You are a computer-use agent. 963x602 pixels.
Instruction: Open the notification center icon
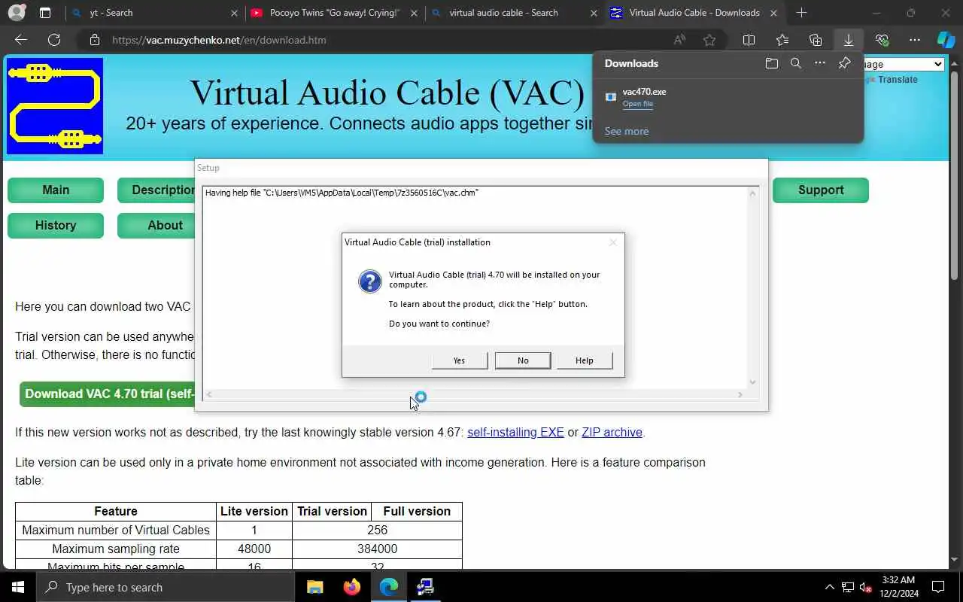coord(938,587)
